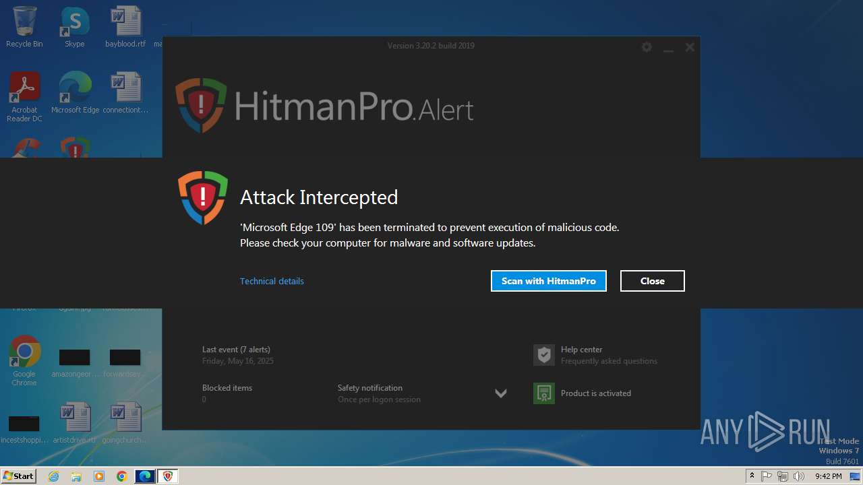Open File Explorer from taskbar
863x485 pixels.
click(76, 476)
